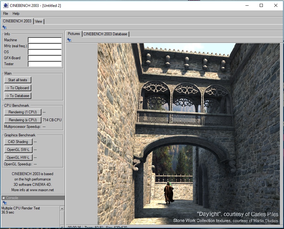Viewport: 284px width, 229px height.
Task: Close the CINEBENCH window
Action: [276, 5]
